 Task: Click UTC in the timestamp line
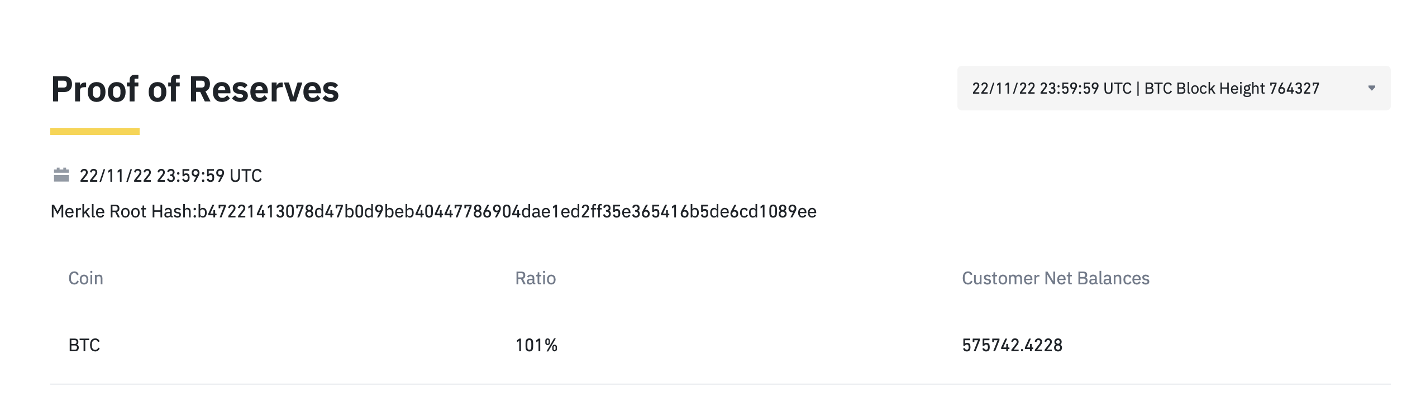pyautogui.click(x=245, y=176)
